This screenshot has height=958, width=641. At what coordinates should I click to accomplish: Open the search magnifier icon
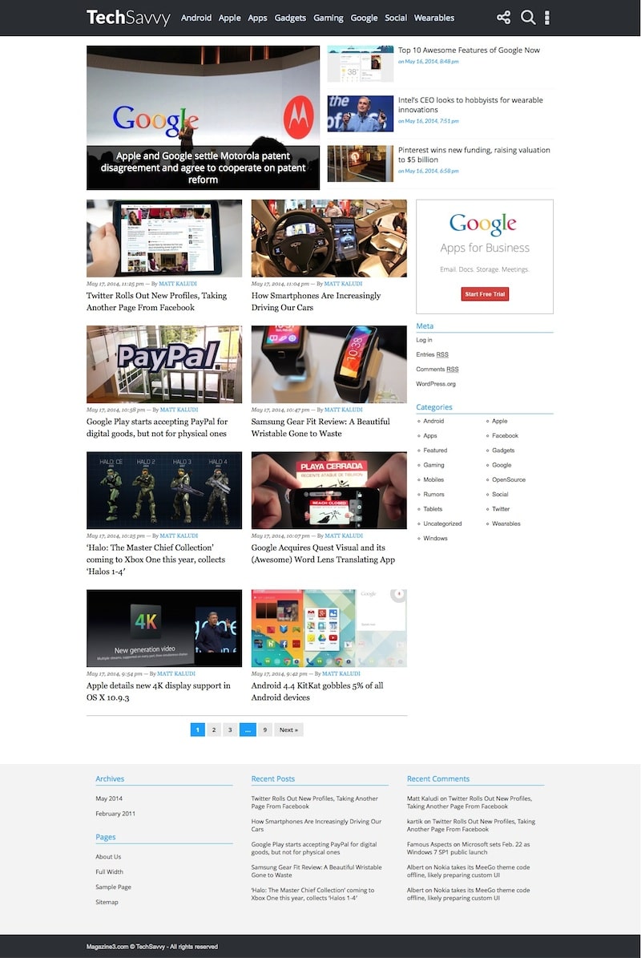tap(528, 18)
